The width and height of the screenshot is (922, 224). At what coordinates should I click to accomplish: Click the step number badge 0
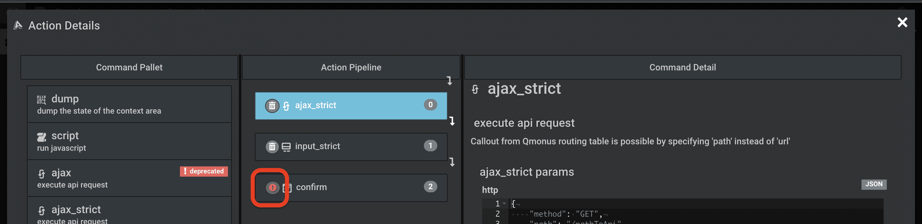(x=430, y=105)
